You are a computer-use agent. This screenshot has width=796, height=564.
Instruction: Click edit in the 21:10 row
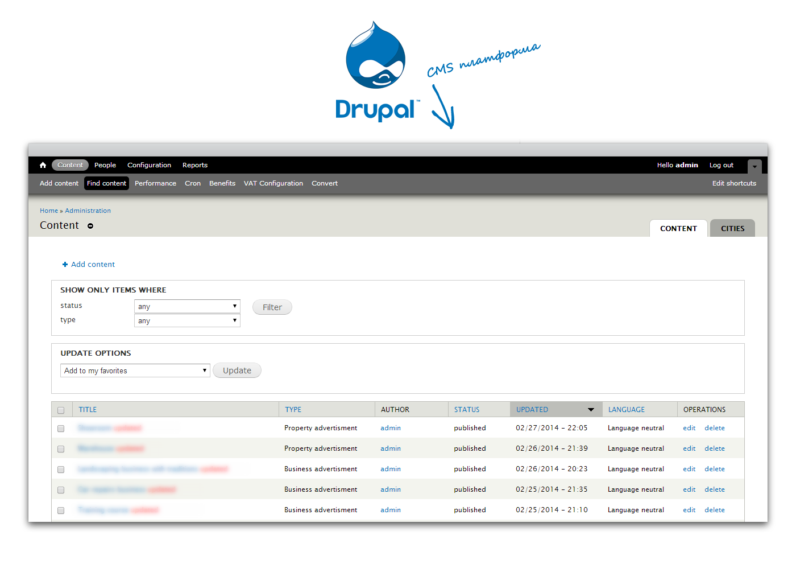(x=689, y=510)
